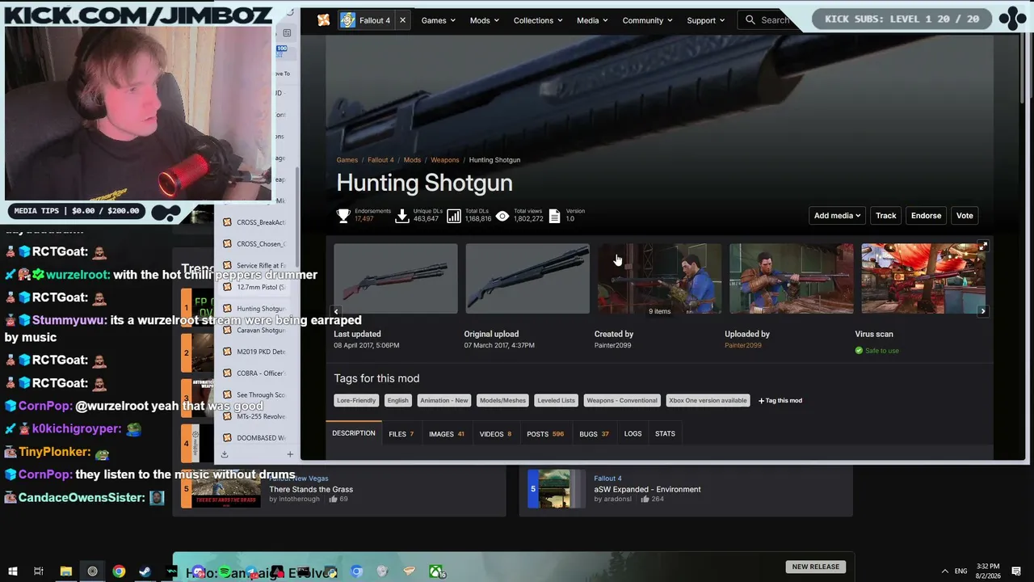The width and height of the screenshot is (1034, 582).
Task: Open There Stands the Grass mod link
Action: tap(311, 489)
